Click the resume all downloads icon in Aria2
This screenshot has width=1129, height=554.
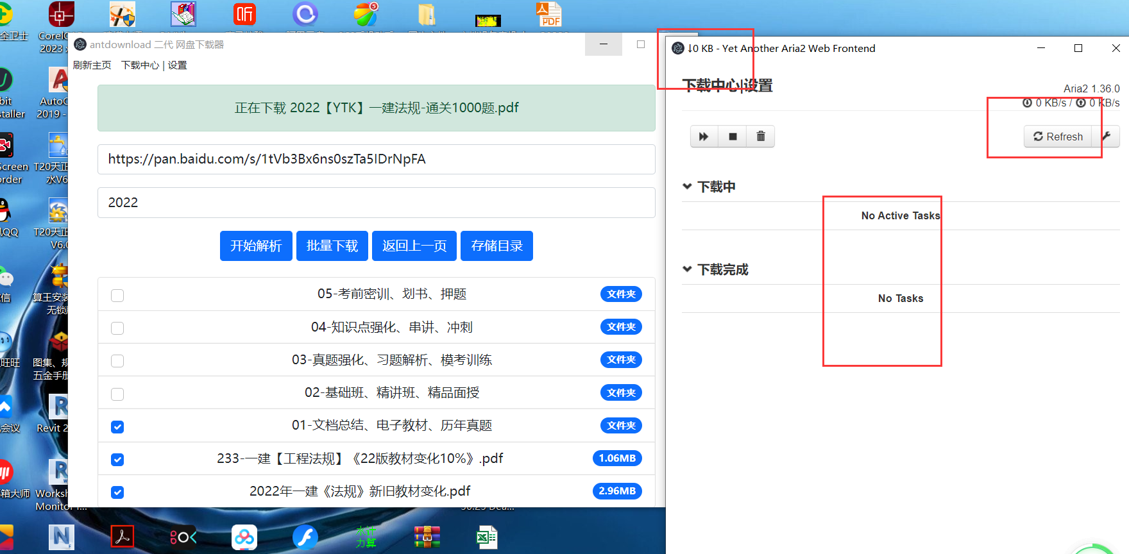704,137
